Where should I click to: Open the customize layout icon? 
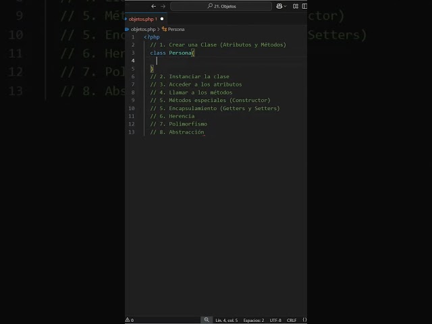pyautogui.click(x=296, y=6)
